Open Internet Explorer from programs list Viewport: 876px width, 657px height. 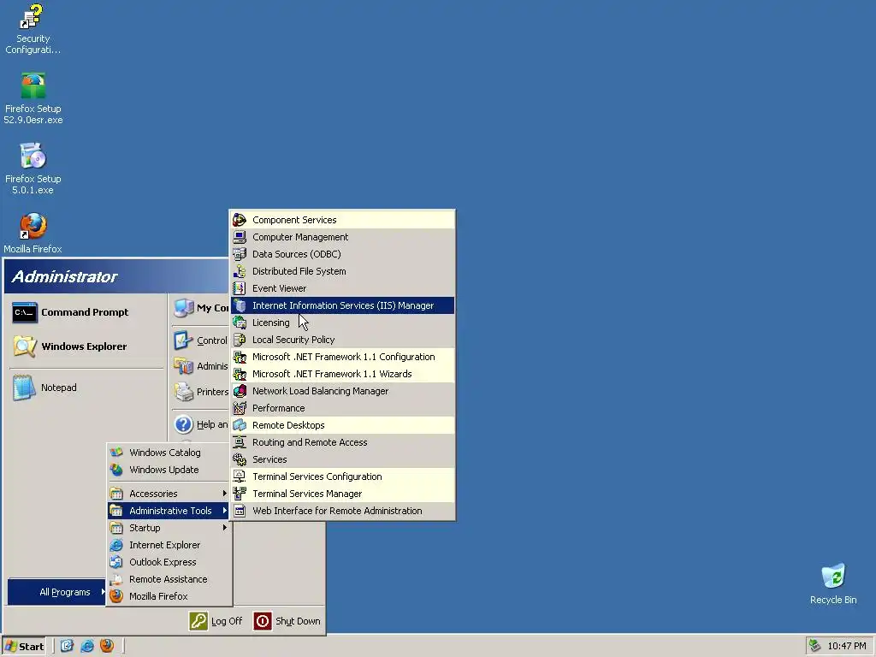tap(169, 545)
